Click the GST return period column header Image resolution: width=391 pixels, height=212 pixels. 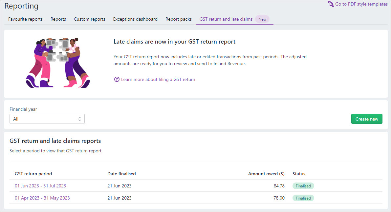[33, 174]
